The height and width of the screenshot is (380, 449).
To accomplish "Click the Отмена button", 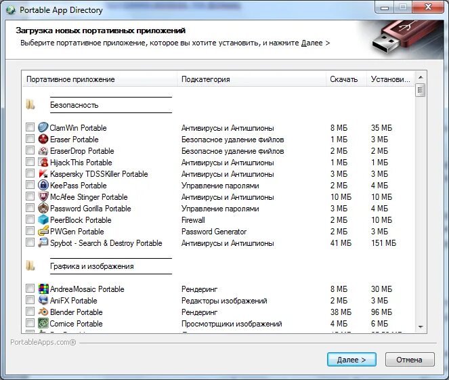I will point(410,360).
